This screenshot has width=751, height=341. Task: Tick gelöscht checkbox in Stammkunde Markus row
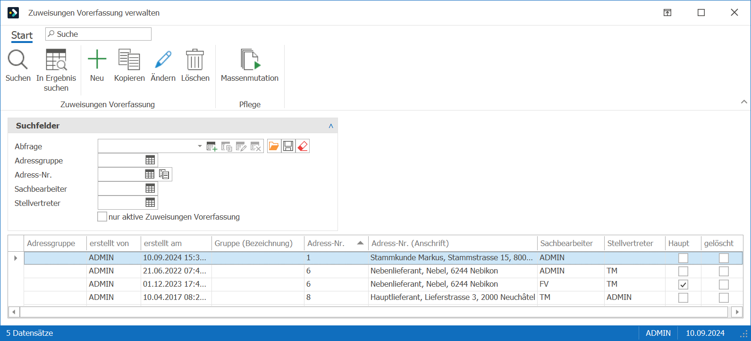coord(724,258)
